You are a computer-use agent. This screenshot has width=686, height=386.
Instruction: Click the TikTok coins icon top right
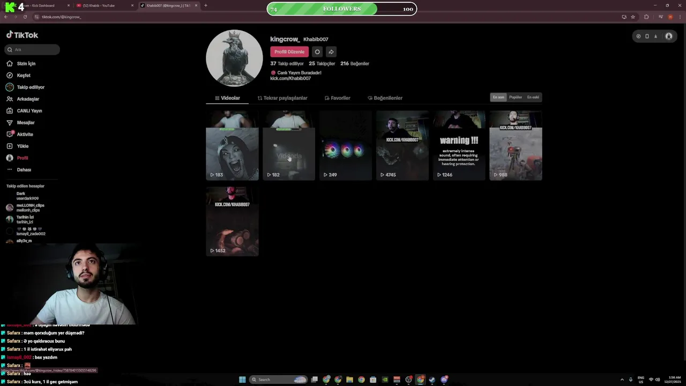coord(638,36)
